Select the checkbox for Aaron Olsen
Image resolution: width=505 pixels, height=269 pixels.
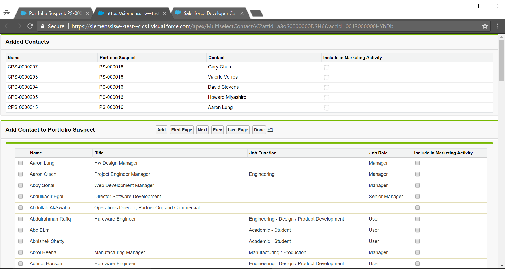click(x=21, y=174)
